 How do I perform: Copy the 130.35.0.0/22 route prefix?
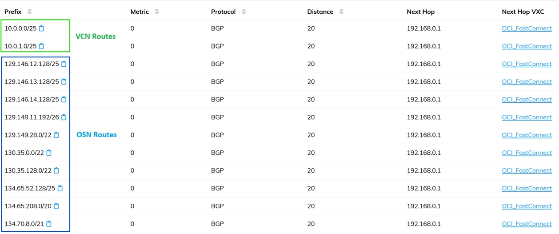click(49, 153)
